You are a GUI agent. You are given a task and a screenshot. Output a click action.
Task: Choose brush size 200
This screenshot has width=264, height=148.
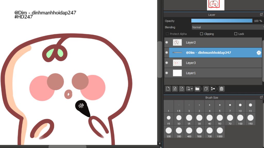(169, 132)
